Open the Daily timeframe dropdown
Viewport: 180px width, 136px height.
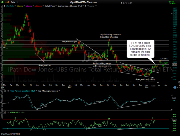coord(17,2)
